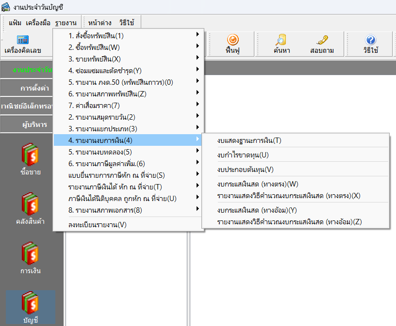Select 1. สั่งซื้อทรัพย์สิน(1) menu item

pos(129,35)
